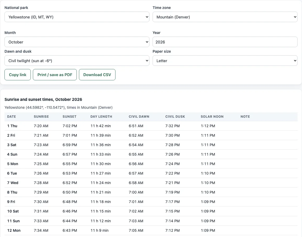
Task: Click the 'Sunrise and sunset times, October 2026' heading
Action: (43, 100)
